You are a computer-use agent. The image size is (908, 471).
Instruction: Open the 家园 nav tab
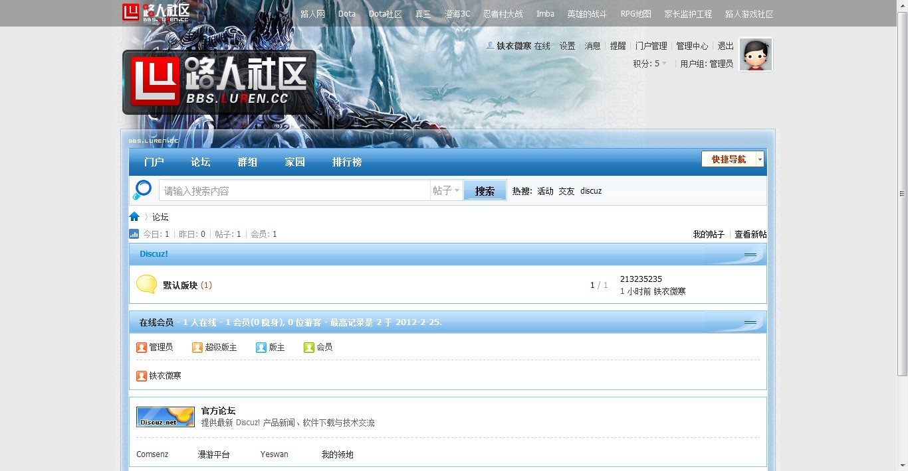click(295, 162)
